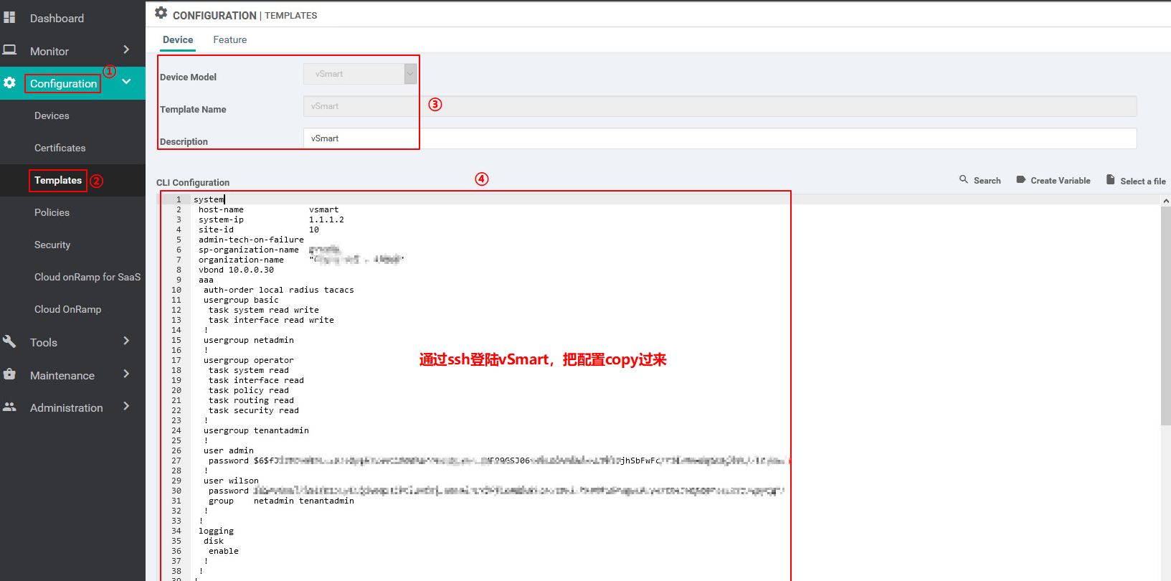Open the Tools menu item
The image size is (1171, 581).
click(x=44, y=342)
